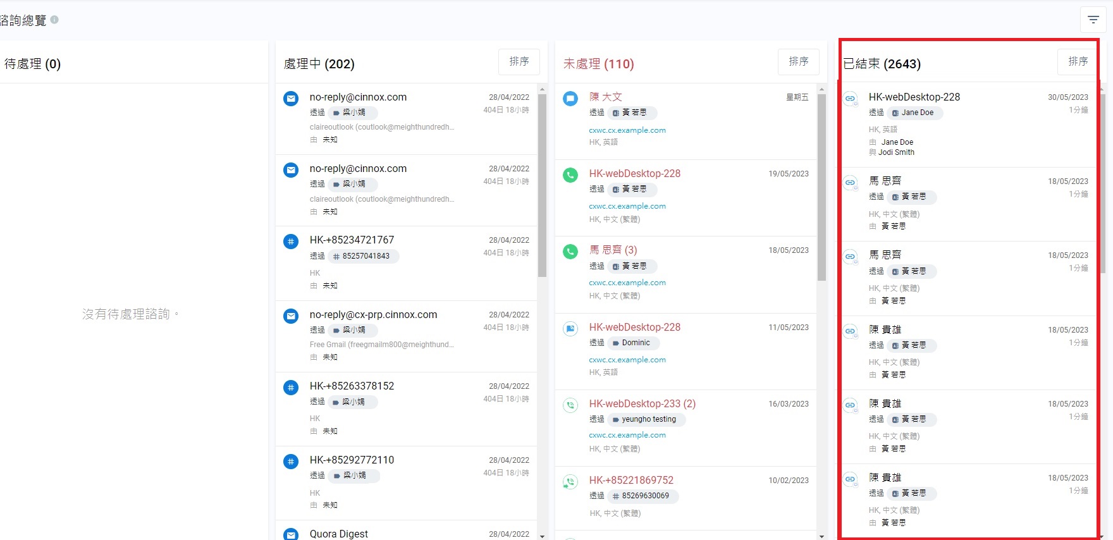Open cxwc.cx.example.com link under 馬 思齊 (3)

[x=627, y=283]
